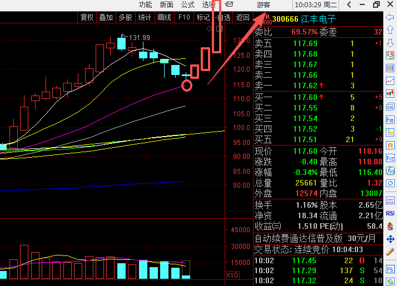Click the 买五 price 117.51
397x286 pixels.
(x=305, y=139)
